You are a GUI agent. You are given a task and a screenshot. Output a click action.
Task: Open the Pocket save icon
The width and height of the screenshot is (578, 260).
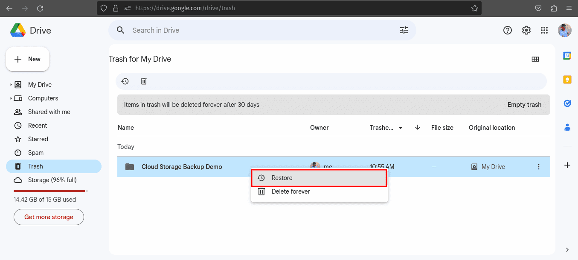pyautogui.click(x=539, y=8)
